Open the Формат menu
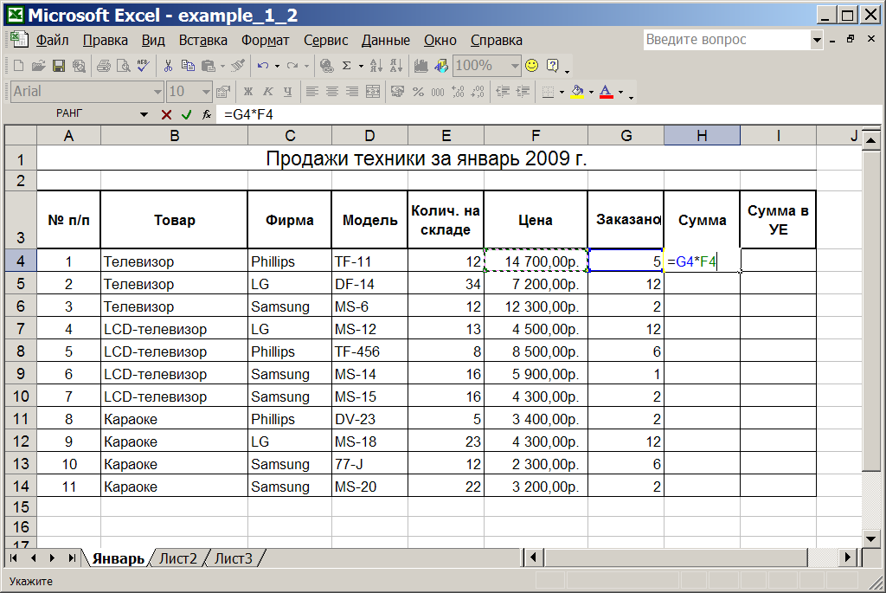The width and height of the screenshot is (886, 593). [265, 40]
